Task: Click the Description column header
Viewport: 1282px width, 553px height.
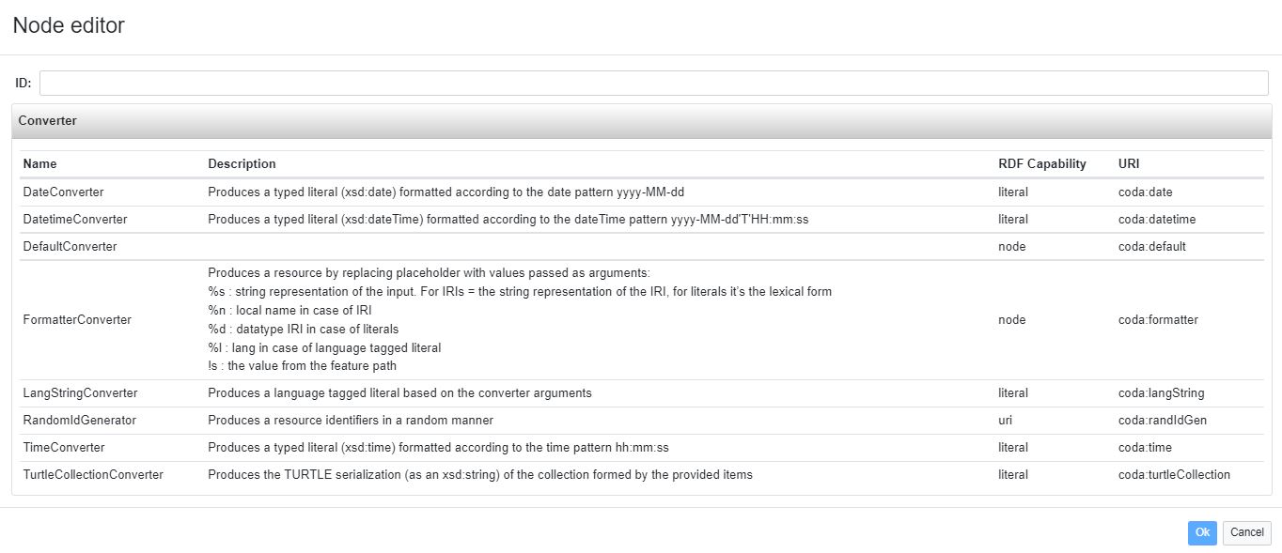Action: pos(242,164)
